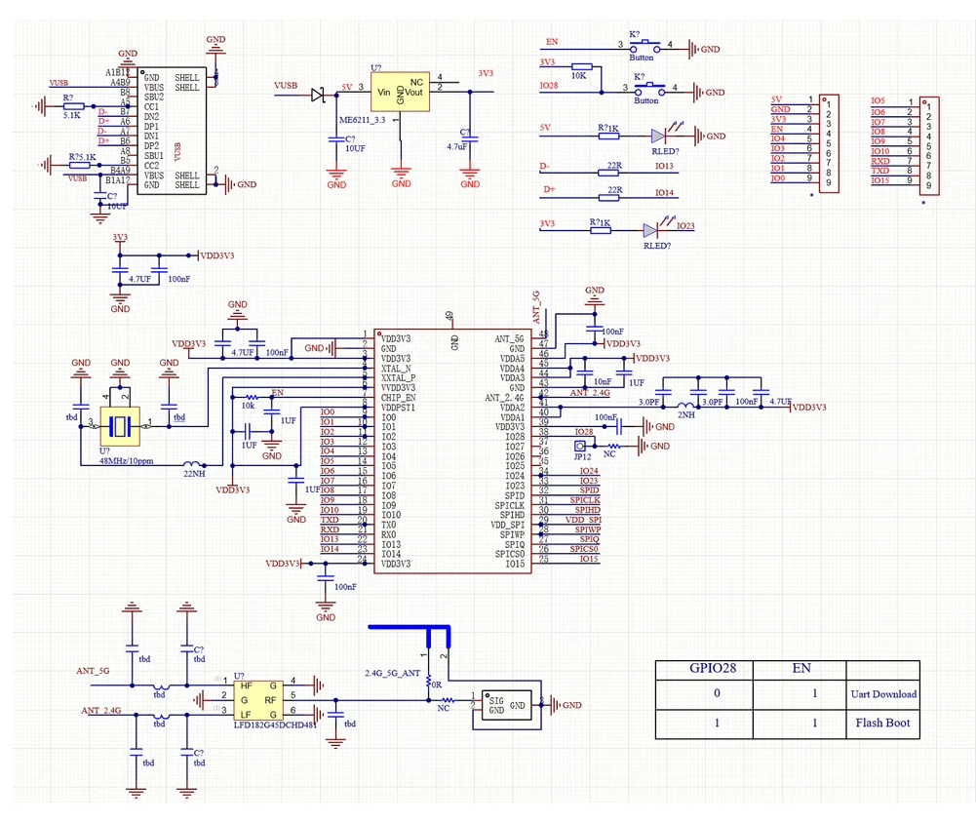Screen dimensions: 976x822
Task: Click the ME6211_3.3 voltage regulator symbol
Action: pyautogui.click(x=400, y=93)
